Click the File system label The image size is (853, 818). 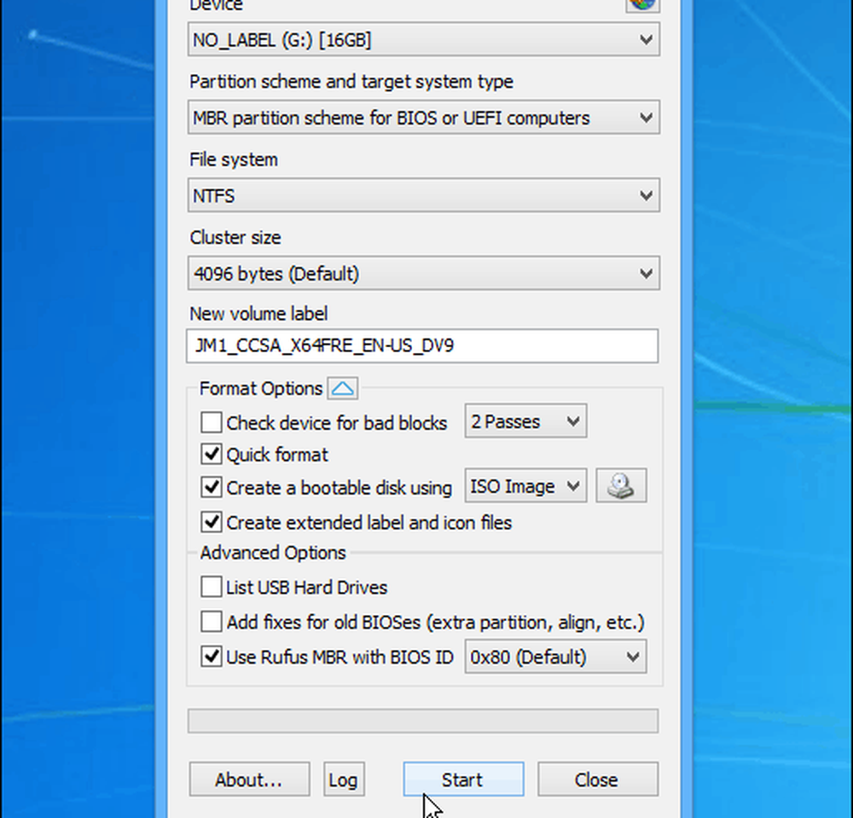click(x=234, y=160)
